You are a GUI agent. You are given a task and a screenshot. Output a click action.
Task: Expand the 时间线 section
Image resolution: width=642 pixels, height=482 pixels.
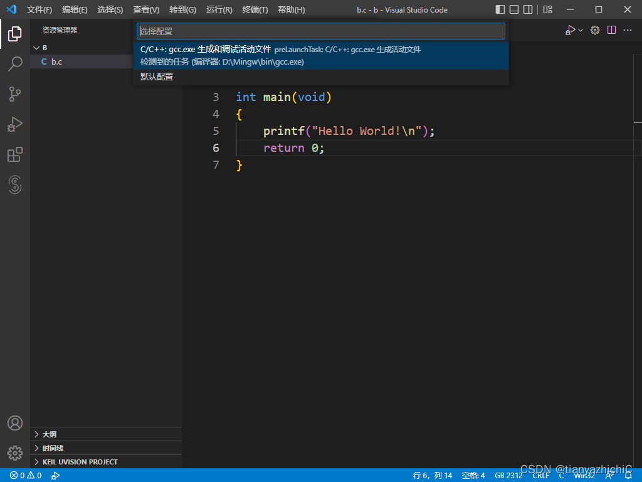tap(106, 448)
